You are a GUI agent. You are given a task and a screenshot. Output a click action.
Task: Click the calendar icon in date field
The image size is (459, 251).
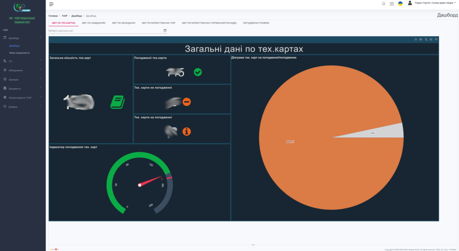pos(165,31)
